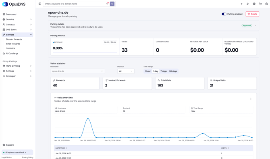The image size is (270, 159).
Task: Expand the DNS Zones menu chevron
Action: click(31, 29)
